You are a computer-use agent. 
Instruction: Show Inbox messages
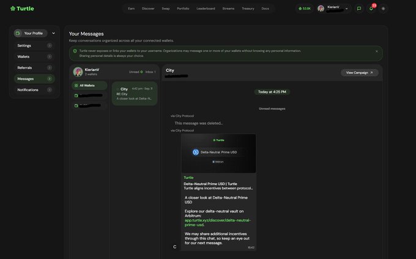[150, 72]
